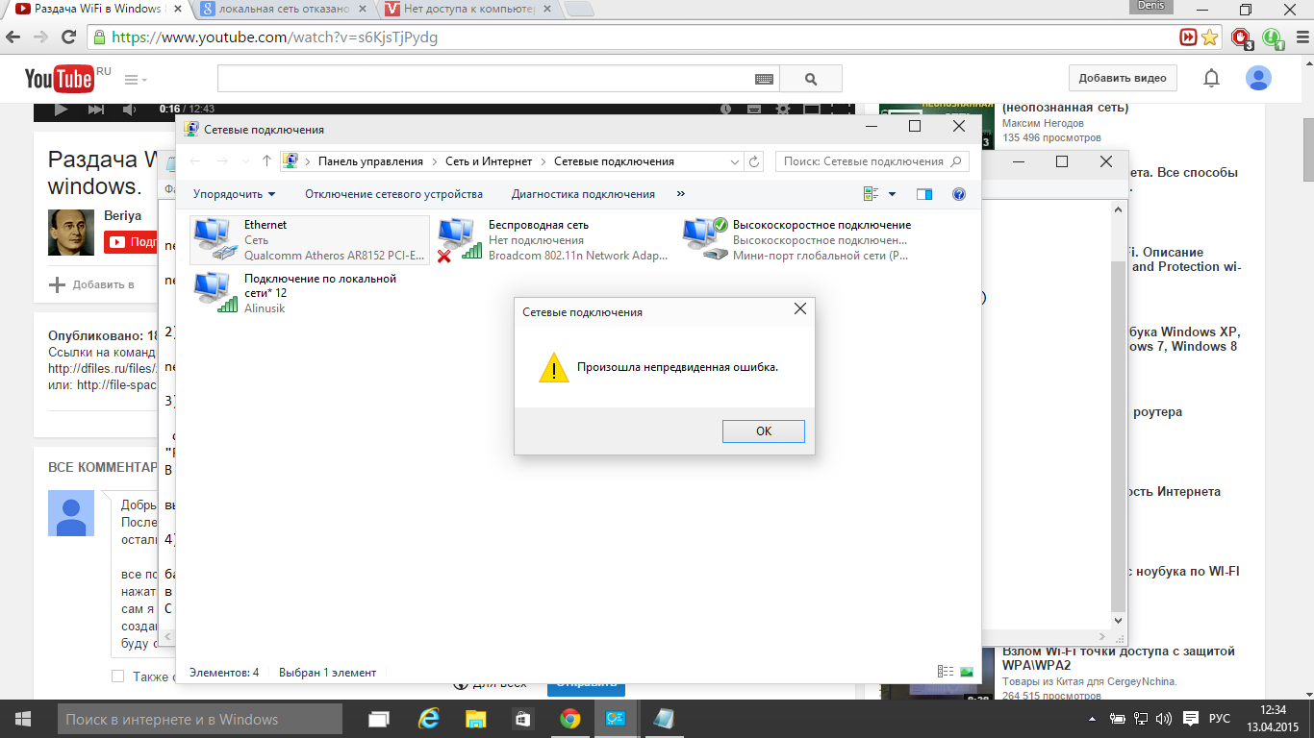Screen dimensions: 1314x738
Task: Go up one level in Explorer
Action: tap(266, 161)
